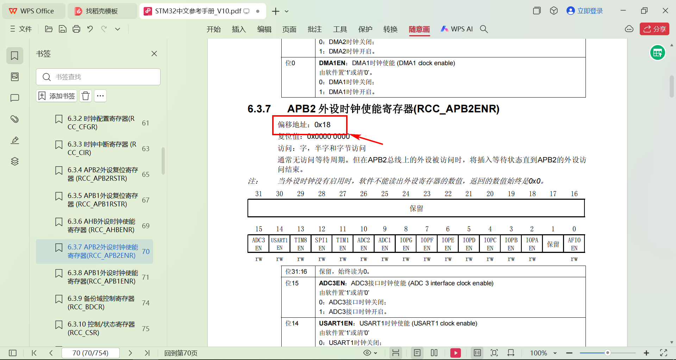The width and height of the screenshot is (676, 360).
Task: Open the thumbnails panel icon in sidebar
Action: 15,77
